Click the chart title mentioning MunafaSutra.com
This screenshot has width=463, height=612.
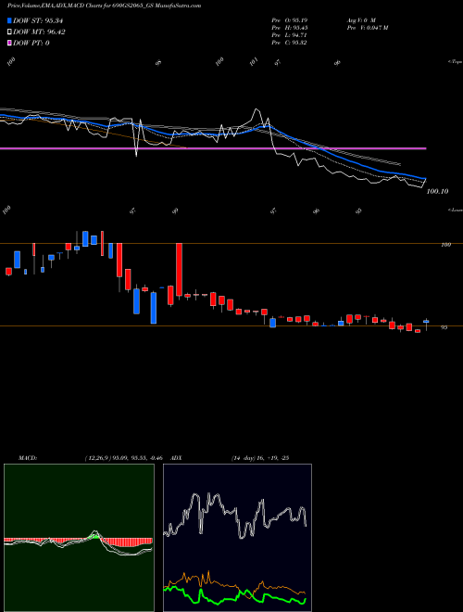[x=104, y=6]
